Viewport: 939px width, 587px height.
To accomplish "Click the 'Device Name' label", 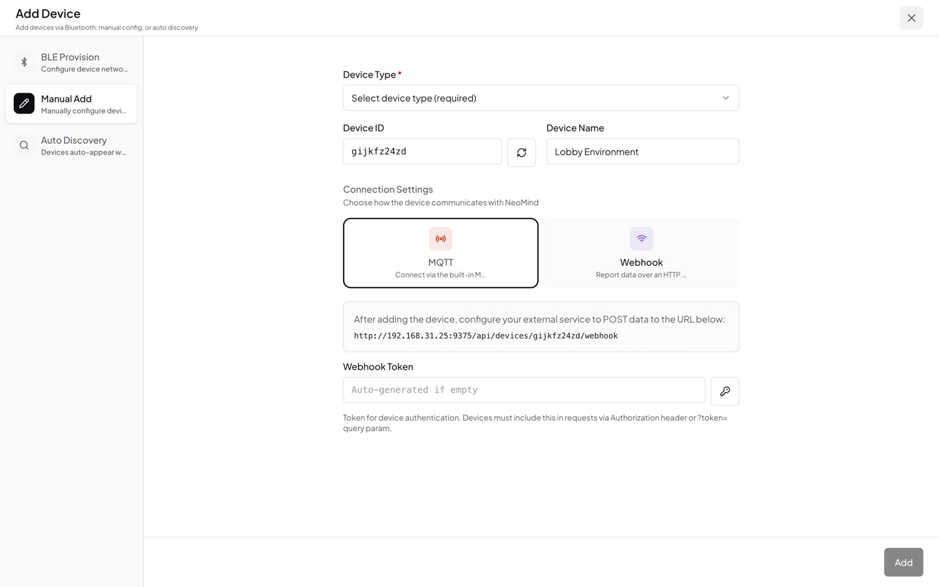I will point(575,128).
